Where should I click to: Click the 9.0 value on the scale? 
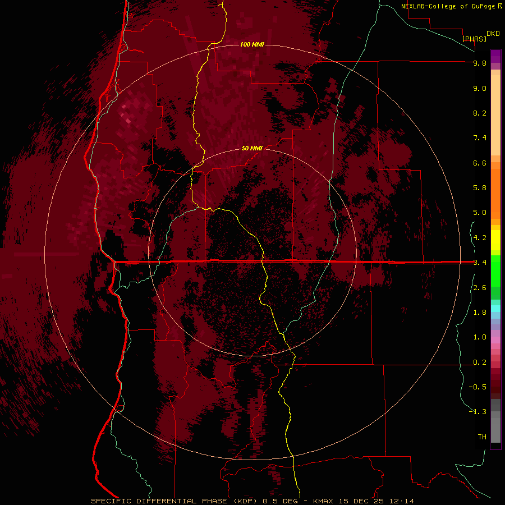coord(480,88)
